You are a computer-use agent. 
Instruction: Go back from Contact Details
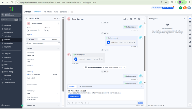(x=26, y=19)
